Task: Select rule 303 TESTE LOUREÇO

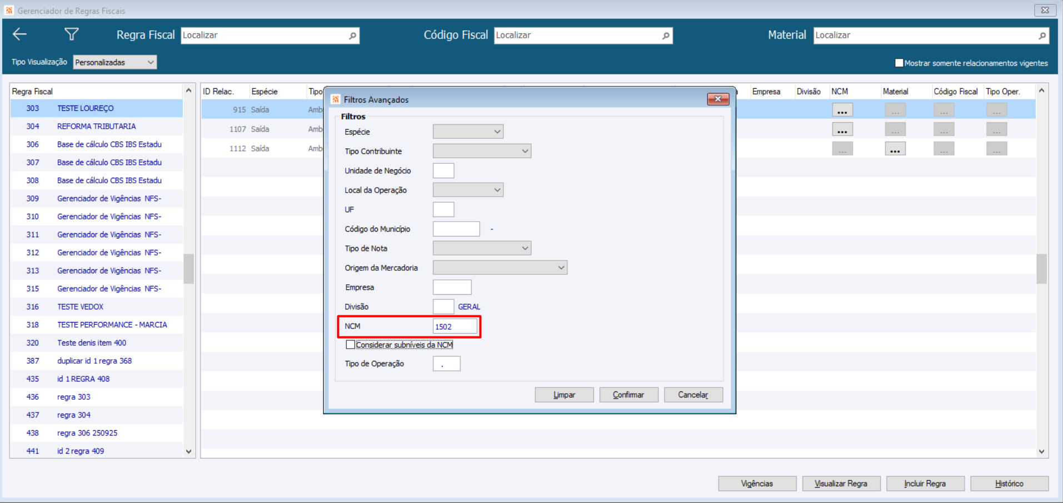Action: click(97, 108)
